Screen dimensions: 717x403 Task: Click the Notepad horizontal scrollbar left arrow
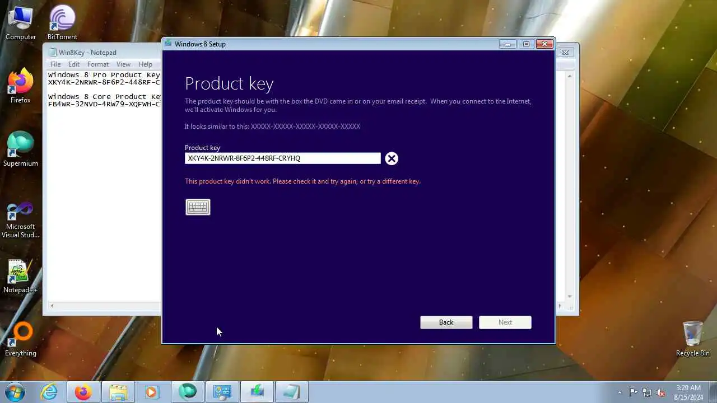[x=52, y=306]
